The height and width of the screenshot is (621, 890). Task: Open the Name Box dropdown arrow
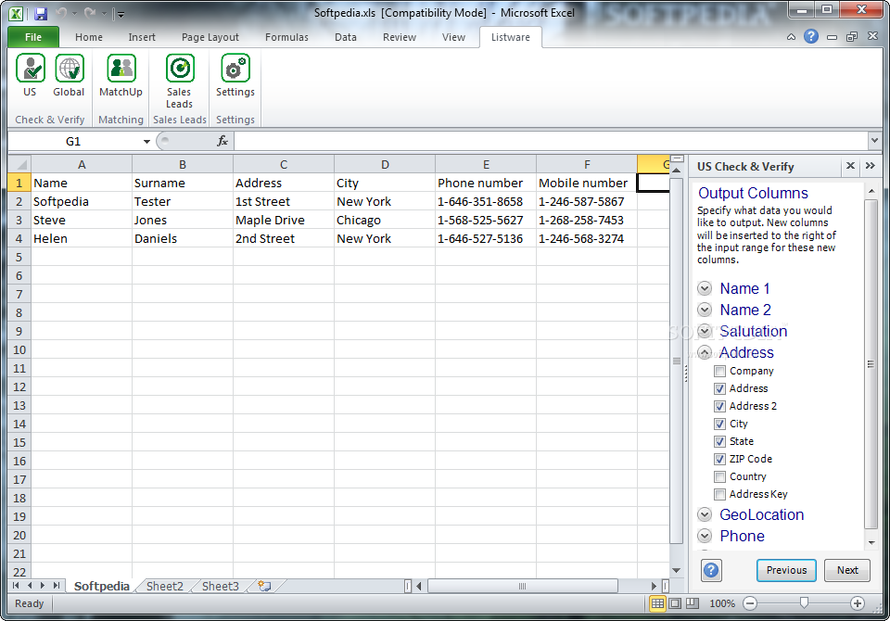pyautogui.click(x=146, y=141)
